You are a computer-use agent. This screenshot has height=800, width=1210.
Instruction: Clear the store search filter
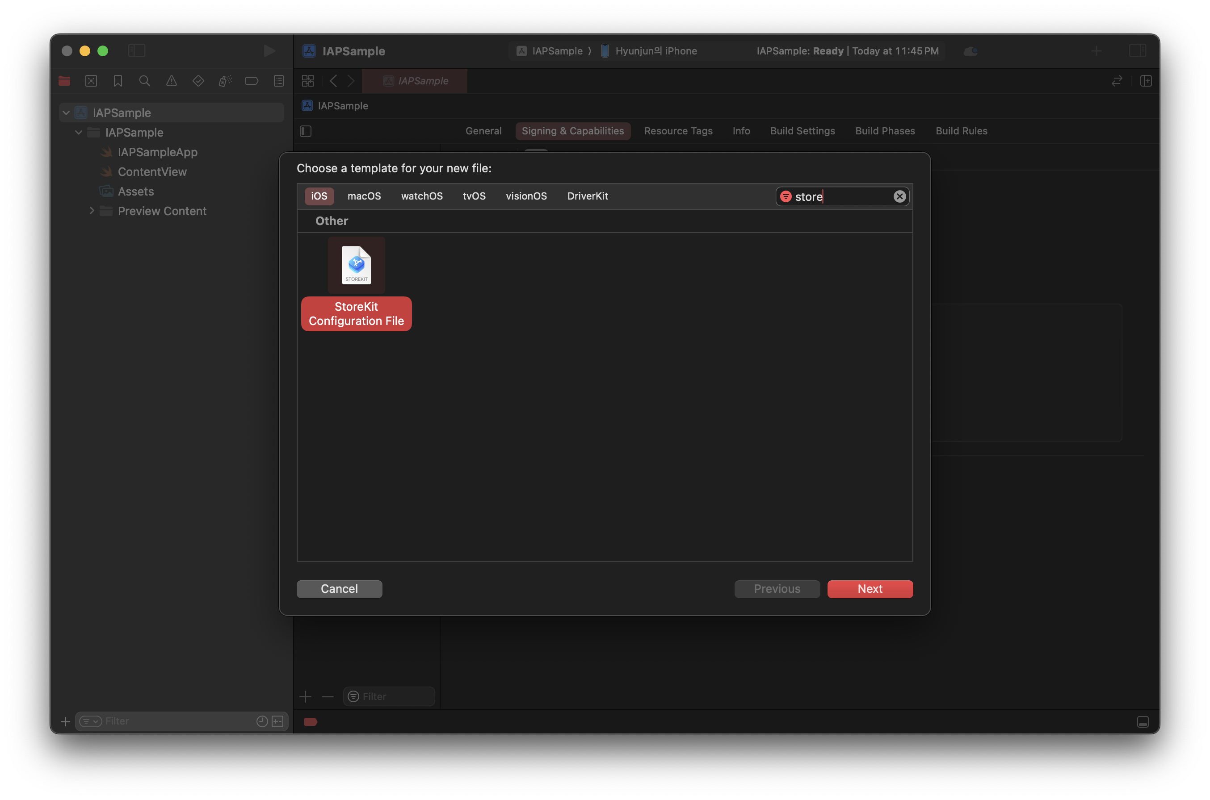pyautogui.click(x=899, y=196)
